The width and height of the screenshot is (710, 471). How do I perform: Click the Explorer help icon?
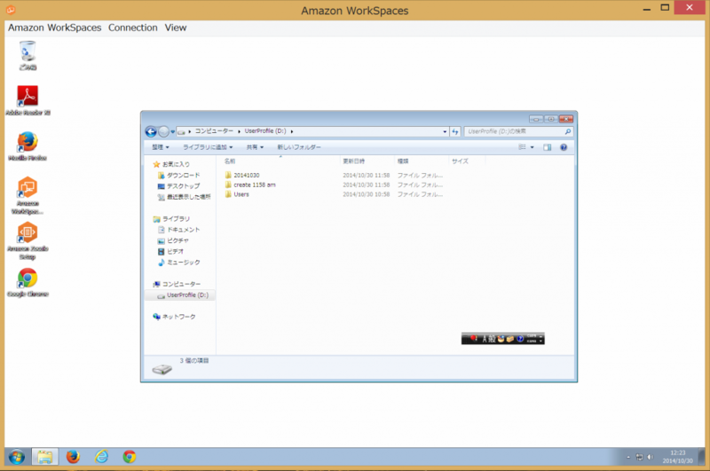564,147
